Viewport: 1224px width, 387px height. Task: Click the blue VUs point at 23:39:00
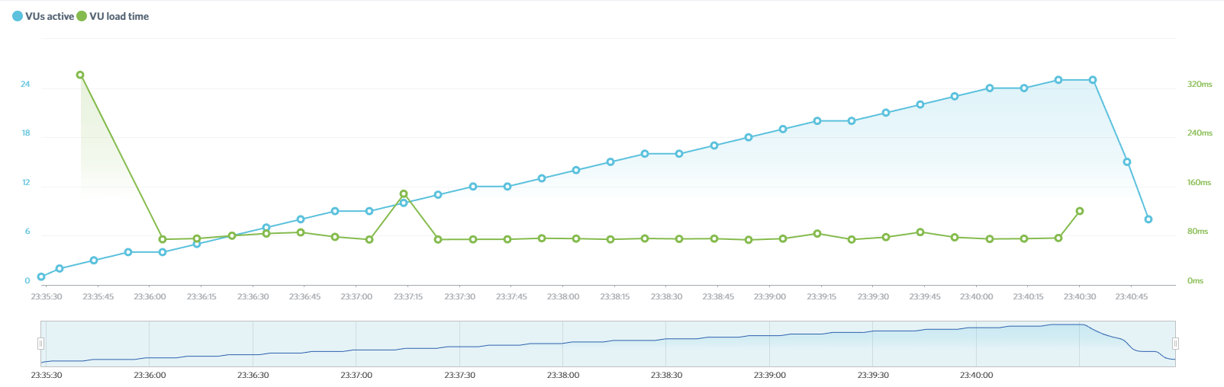pyautogui.click(x=783, y=130)
